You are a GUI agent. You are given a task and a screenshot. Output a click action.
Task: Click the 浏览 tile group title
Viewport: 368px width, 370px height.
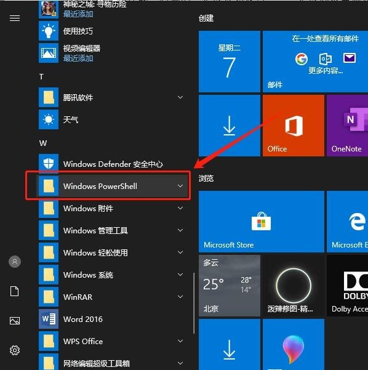point(206,178)
